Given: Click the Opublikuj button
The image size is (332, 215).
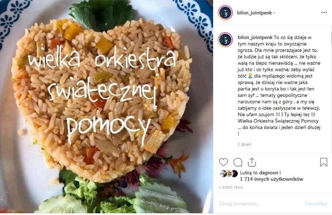Looking at the screenshot, I should (316, 204).
